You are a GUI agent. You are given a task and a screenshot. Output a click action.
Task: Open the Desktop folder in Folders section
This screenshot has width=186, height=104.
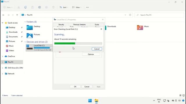point(33,28)
